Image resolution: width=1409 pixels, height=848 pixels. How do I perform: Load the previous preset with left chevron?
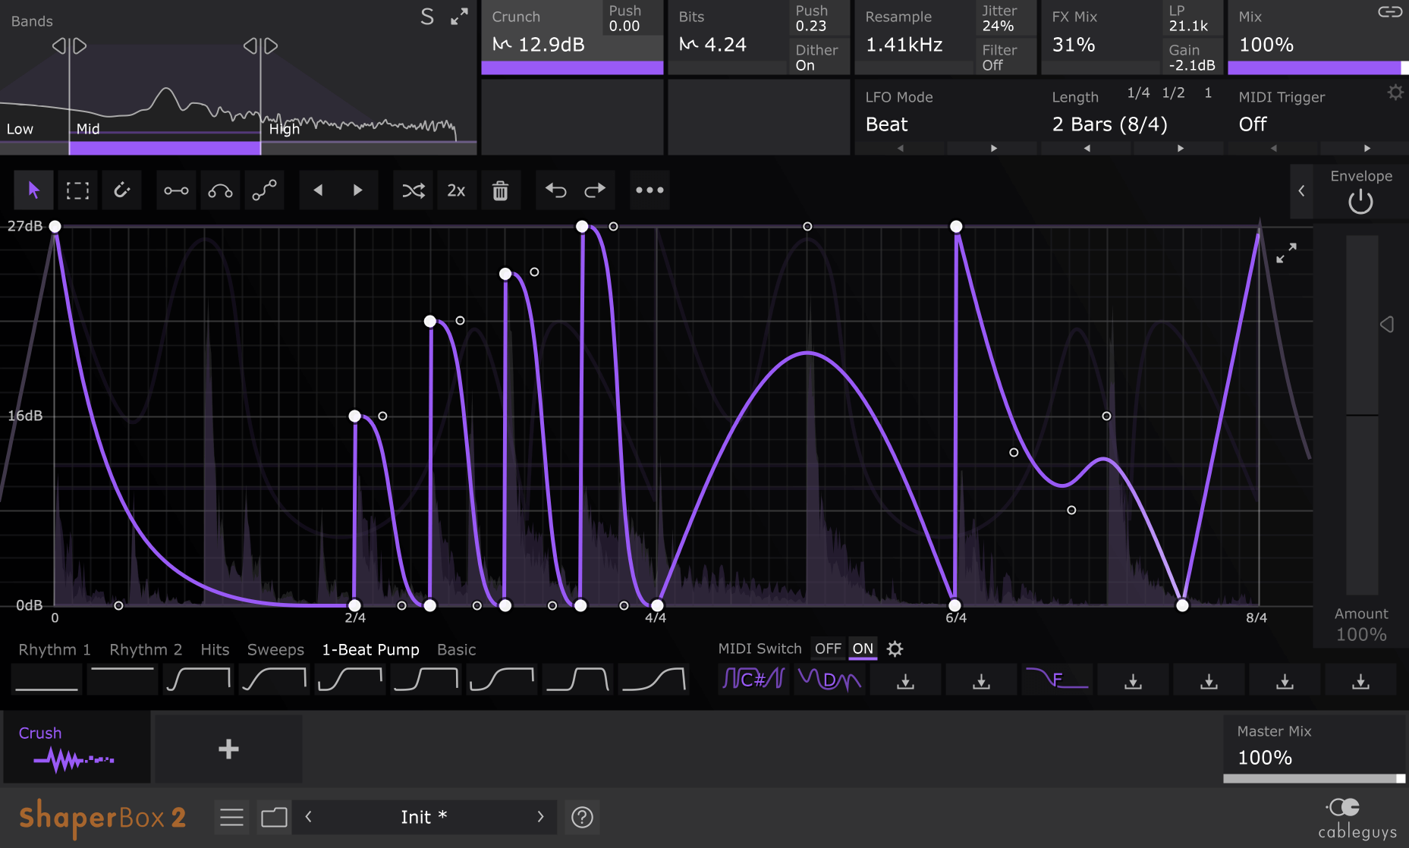309,817
